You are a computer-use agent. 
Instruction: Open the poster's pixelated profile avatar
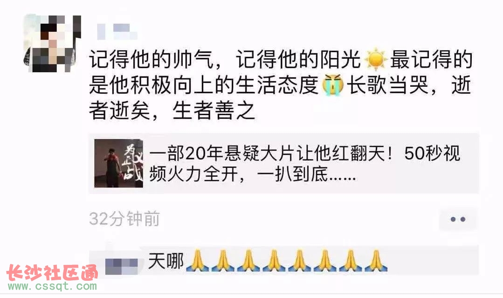[52, 43]
